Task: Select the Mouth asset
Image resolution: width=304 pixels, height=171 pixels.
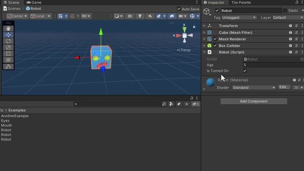Action: pyautogui.click(x=6, y=125)
